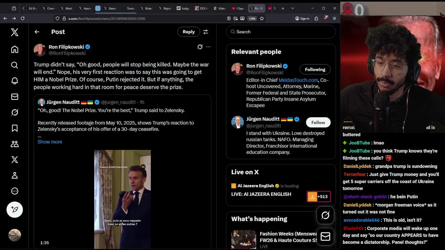Click the compose post round button

15,209
